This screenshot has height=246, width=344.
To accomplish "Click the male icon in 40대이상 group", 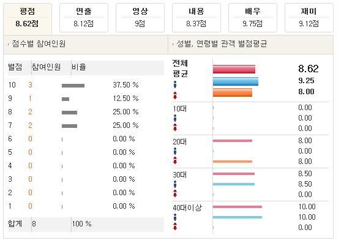I will (x=175, y=217).
